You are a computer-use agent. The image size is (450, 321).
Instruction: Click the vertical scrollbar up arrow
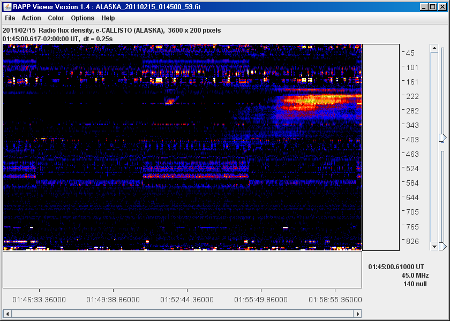tap(434, 49)
